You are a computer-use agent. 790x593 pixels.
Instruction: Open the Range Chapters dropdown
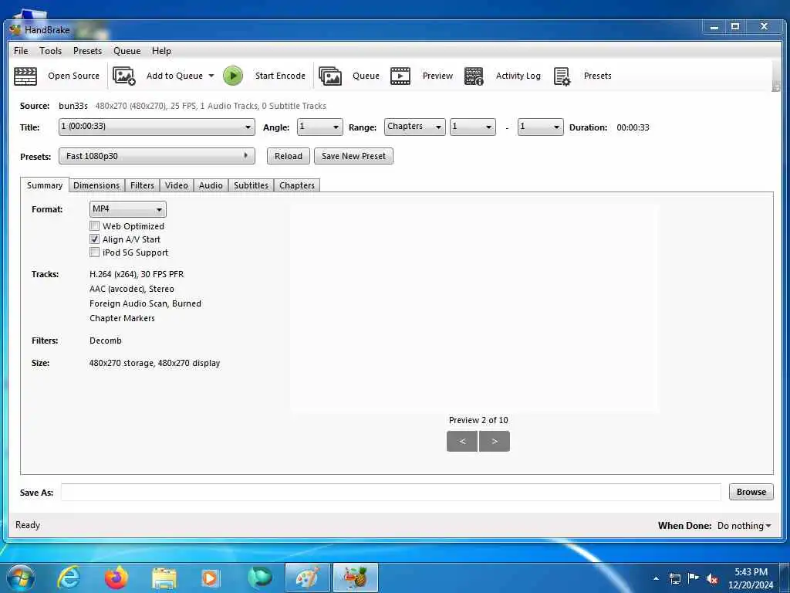pos(414,127)
